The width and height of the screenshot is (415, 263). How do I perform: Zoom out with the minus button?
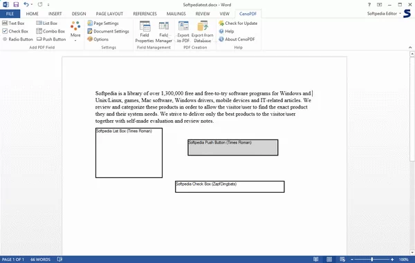tap(352, 260)
